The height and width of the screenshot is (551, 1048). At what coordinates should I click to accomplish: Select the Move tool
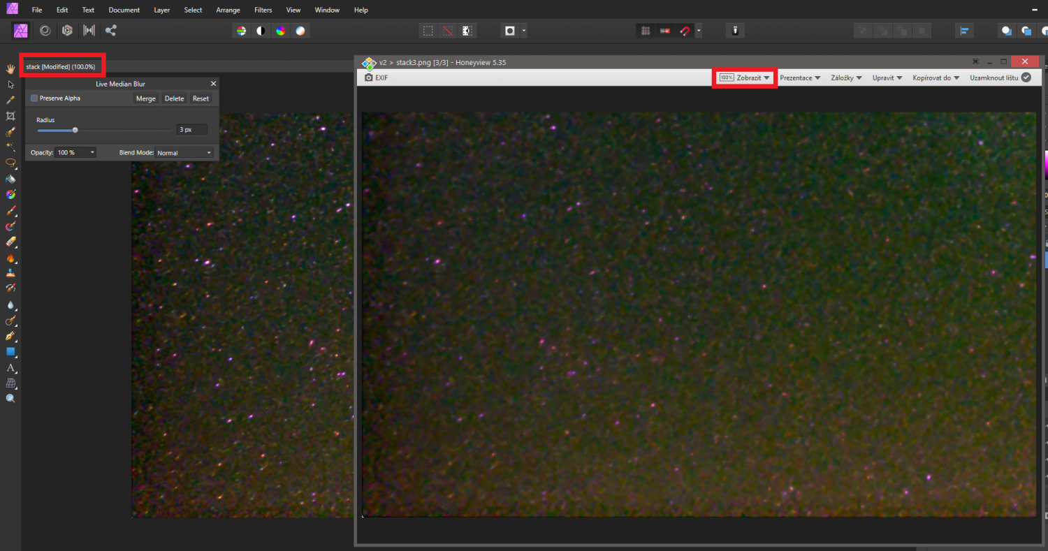click(x=10, y=84)
